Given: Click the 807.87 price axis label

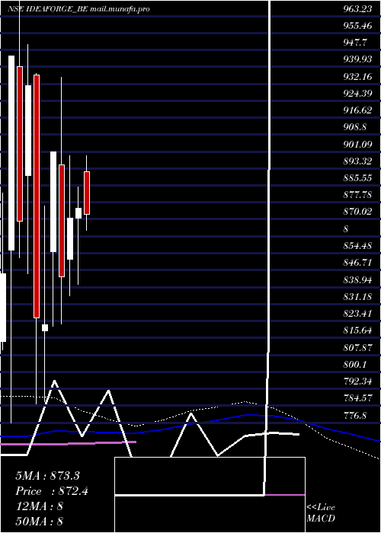Looking at the screenshot, I should pos(357,347).
